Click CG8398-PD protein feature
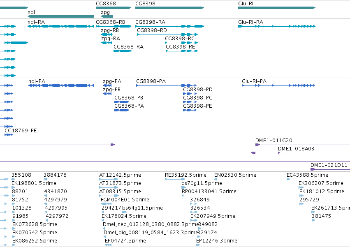Image resolution: width=350 pixels, height=247 pixels. coord(190,94)
